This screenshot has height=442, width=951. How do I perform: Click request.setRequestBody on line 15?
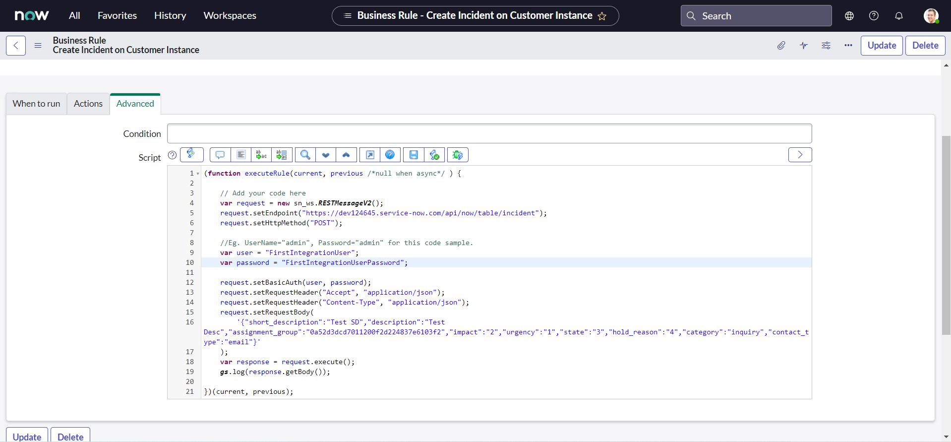point(265,313)
